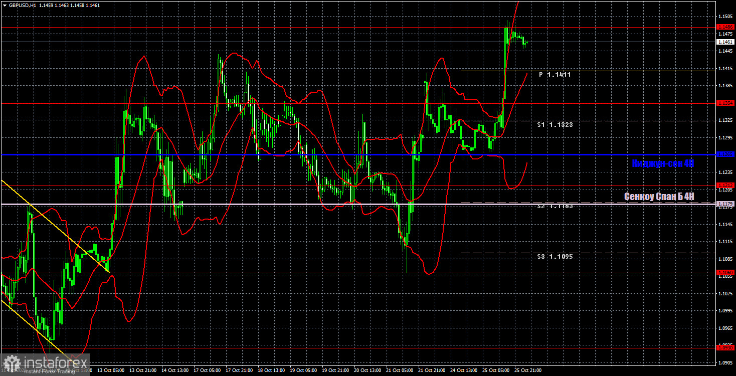736x376 pixels.
Task: Click the support label S1 1.1323
Action: pos(555,124)
